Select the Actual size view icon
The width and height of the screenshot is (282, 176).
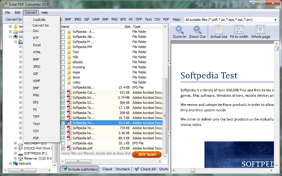219,30
